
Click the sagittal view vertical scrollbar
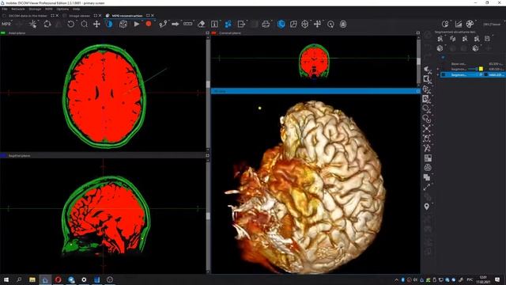(x=208, y=216)
